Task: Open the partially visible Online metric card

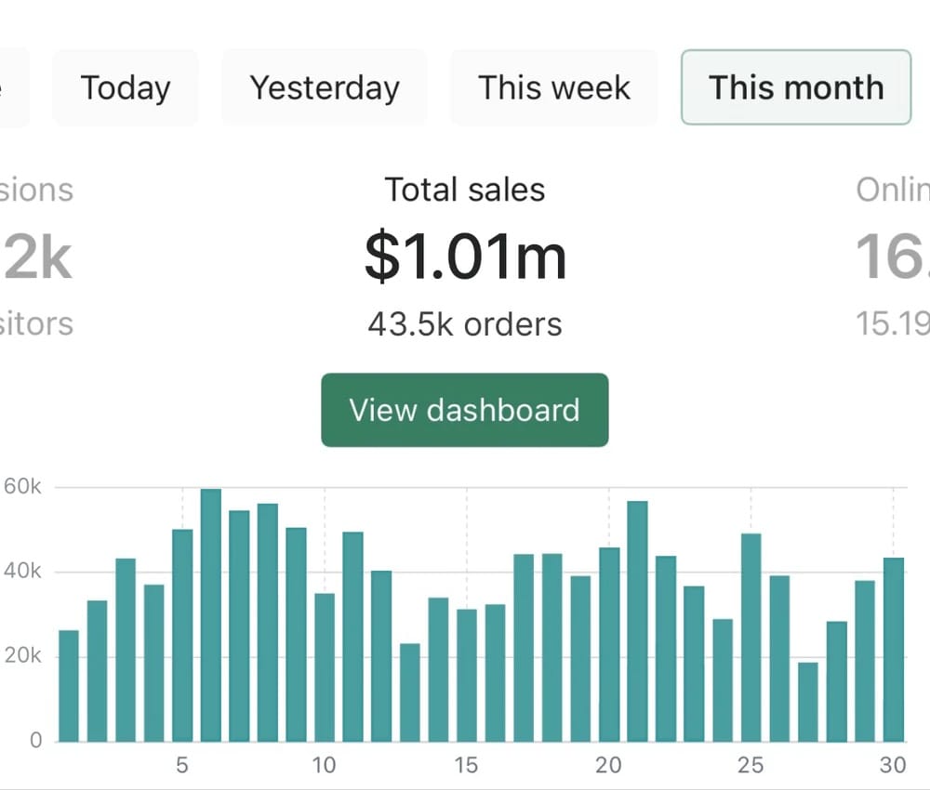Action: coord(893,257)
